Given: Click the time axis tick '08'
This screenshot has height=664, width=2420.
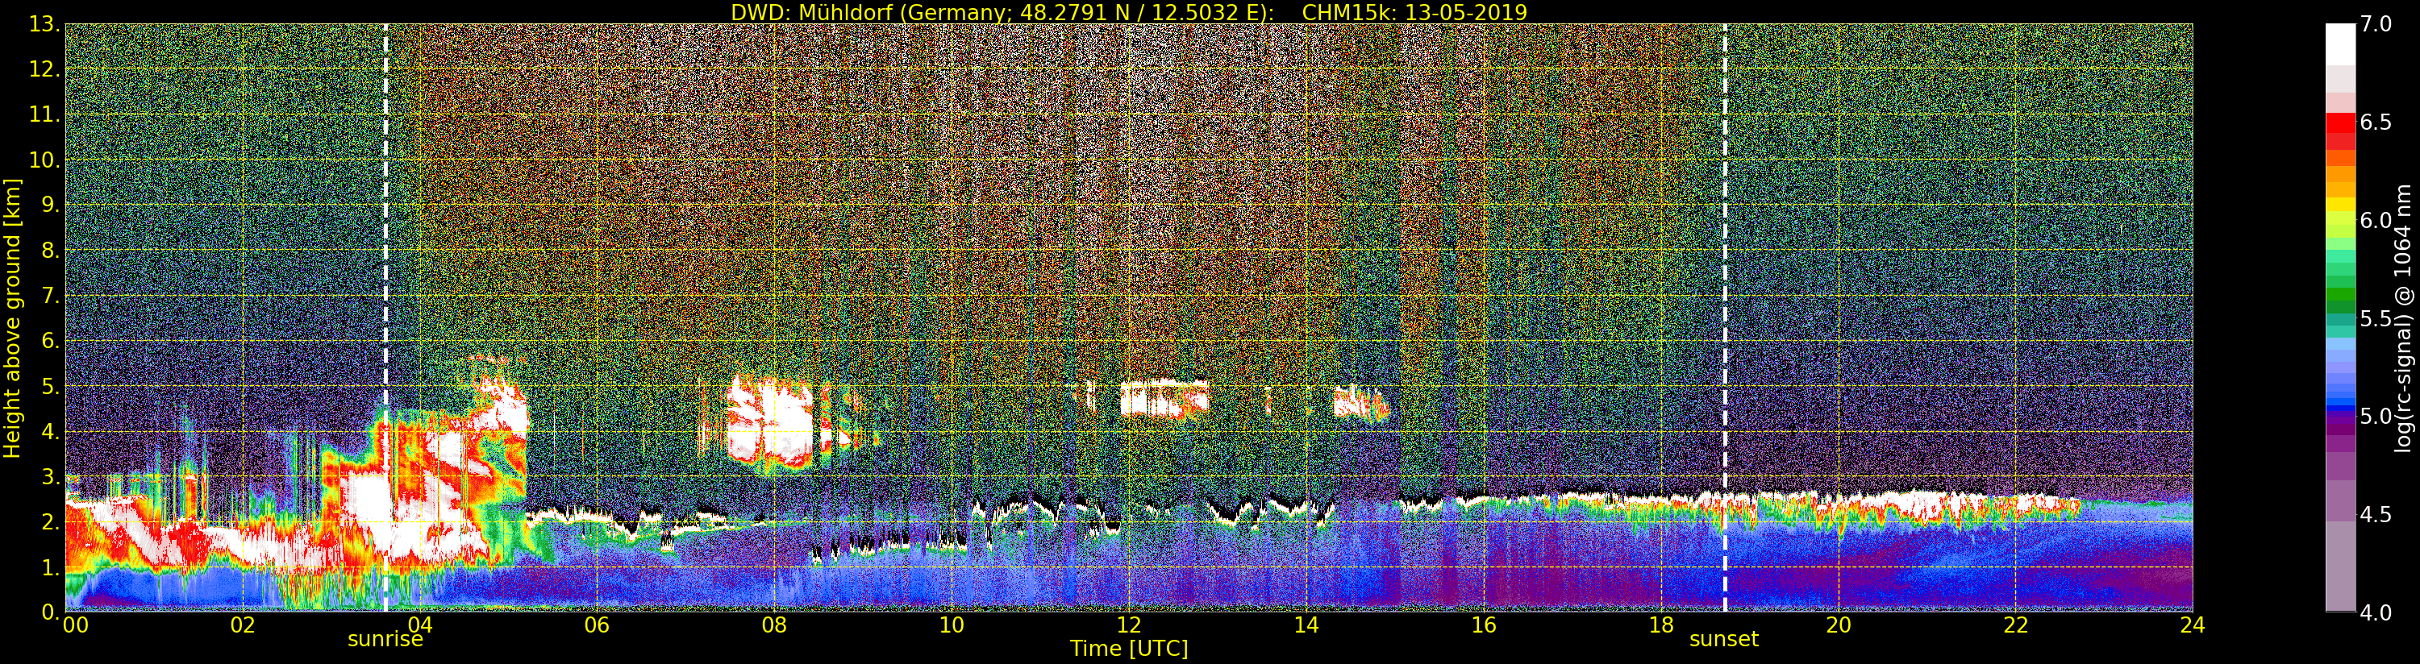Looking at the screenshot, I should [x=774, y=625].
